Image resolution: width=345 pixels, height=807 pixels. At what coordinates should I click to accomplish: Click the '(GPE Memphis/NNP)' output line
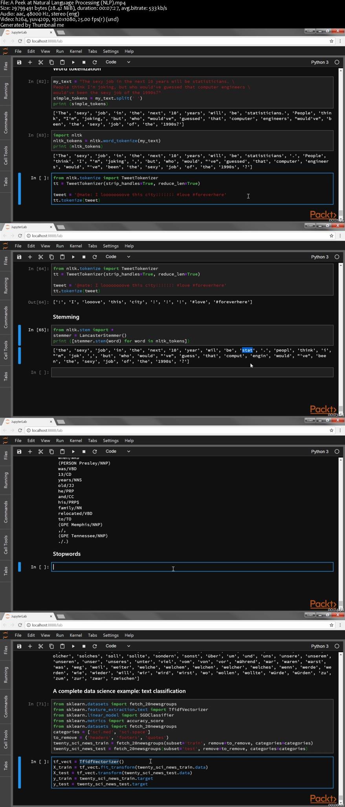click(80, 525)
